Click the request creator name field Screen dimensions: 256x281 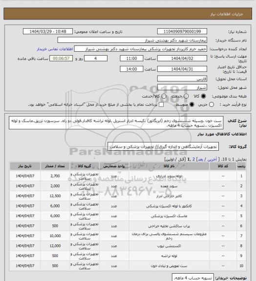[x=141, y=49]
